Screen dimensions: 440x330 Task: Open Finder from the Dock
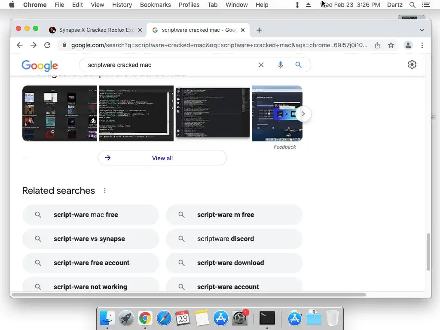(107, 318)
